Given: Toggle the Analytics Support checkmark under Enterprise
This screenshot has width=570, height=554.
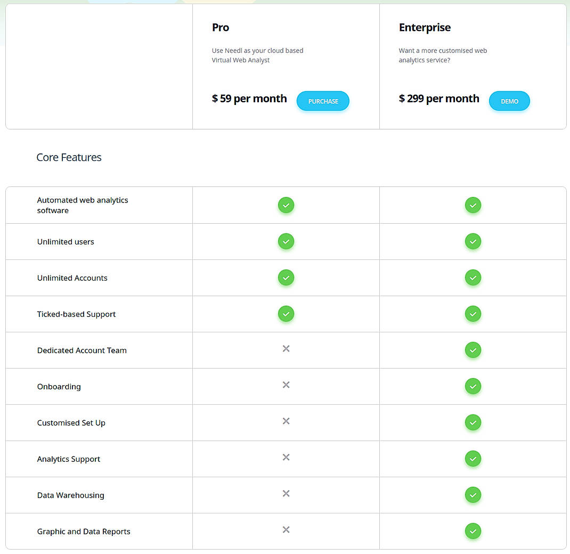Looking at the screenshot, I should (x=473, y=459).
